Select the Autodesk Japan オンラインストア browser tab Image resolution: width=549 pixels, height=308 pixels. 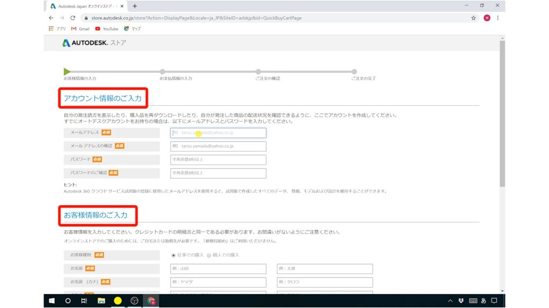coord(86,5)
